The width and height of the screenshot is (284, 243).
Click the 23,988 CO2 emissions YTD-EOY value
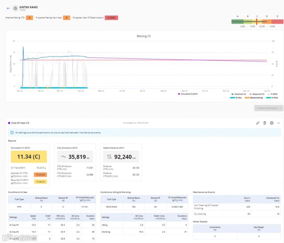pyautogui.click(x=90, y=175)
